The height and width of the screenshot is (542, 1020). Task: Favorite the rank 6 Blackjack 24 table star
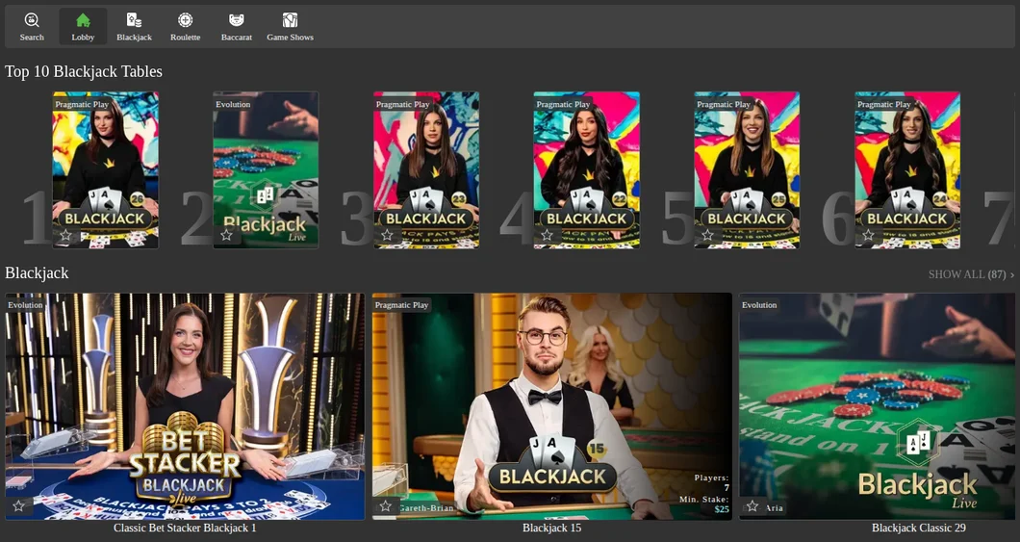[868, 235]
